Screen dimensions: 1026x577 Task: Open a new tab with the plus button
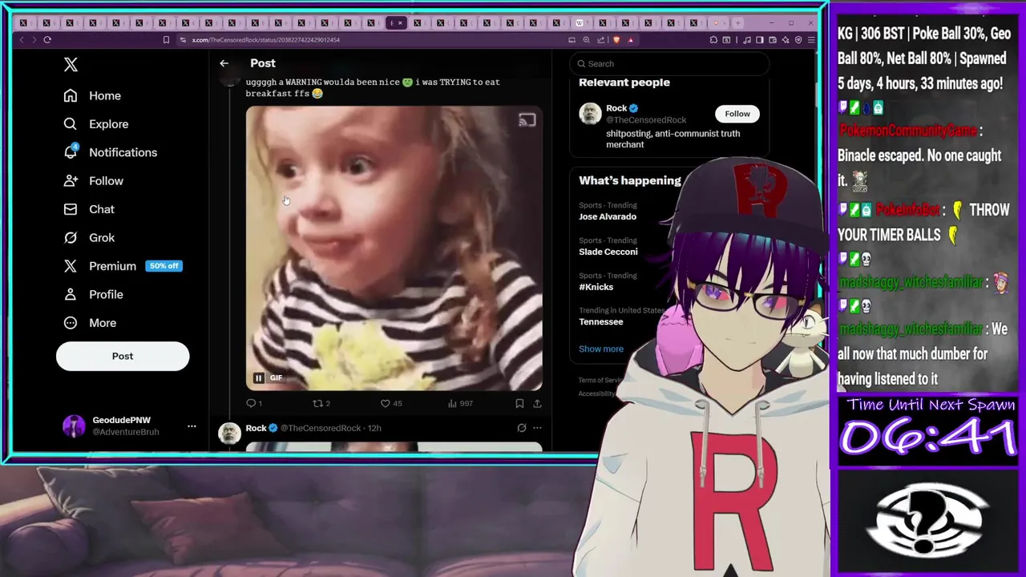click(739, 23)
